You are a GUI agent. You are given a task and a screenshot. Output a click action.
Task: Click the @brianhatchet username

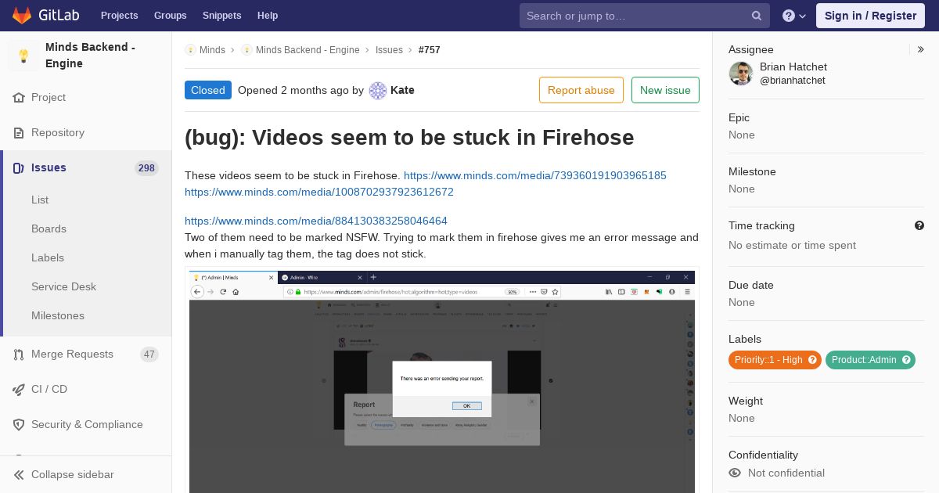click(x=793, y=81)
